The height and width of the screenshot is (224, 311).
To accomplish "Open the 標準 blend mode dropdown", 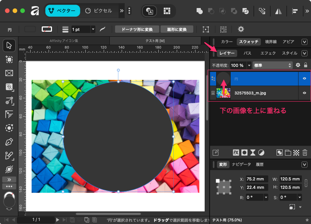I will pos(272,65).
